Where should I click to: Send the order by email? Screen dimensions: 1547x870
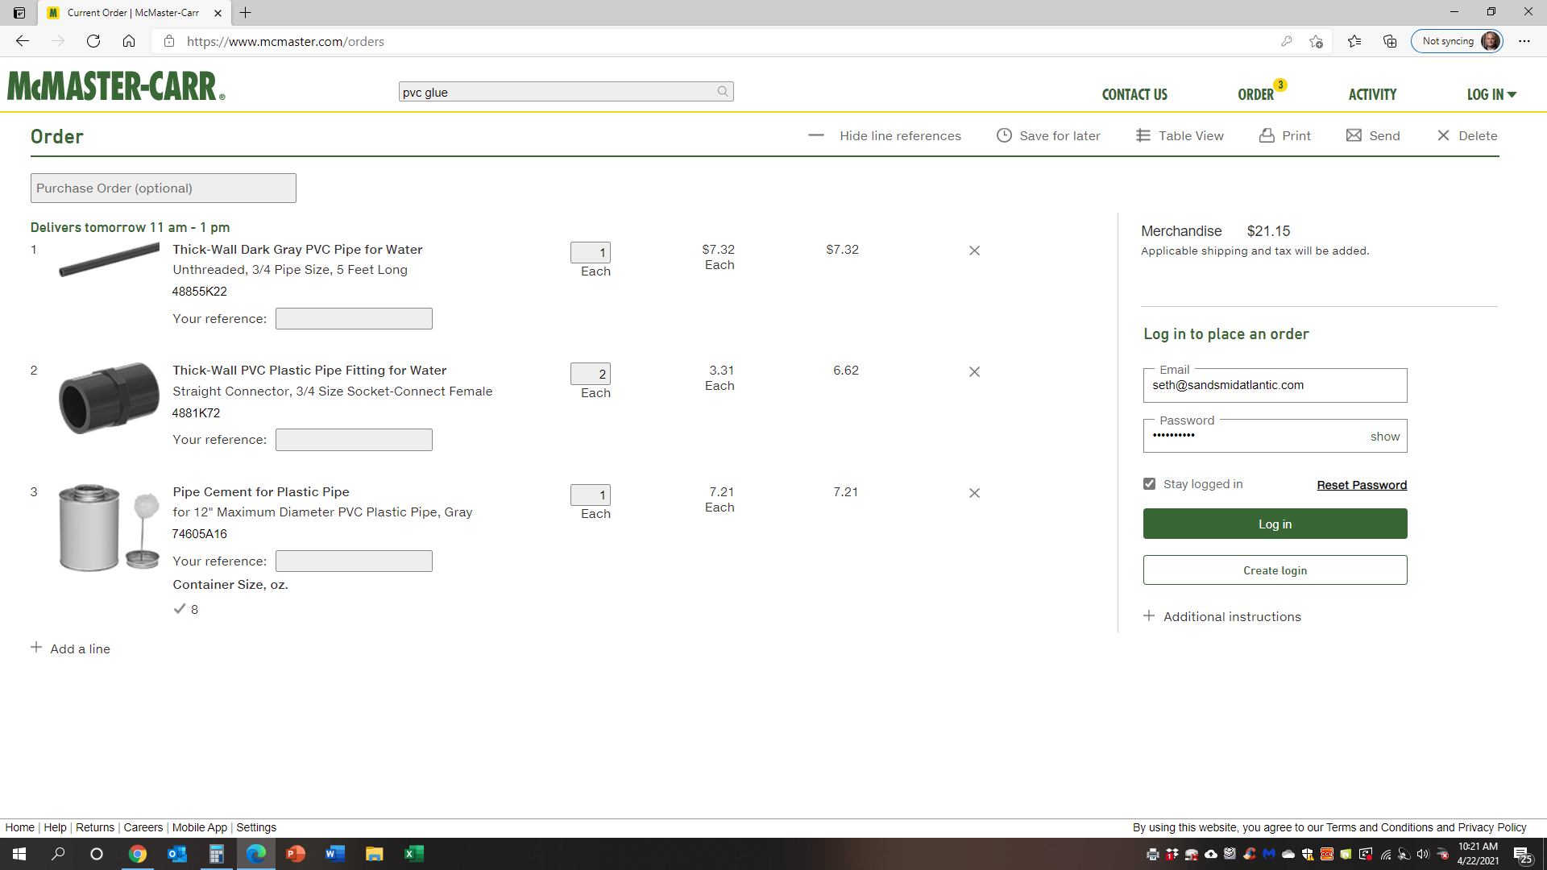pos(1374,135)
